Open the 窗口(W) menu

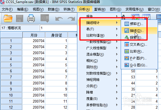pos(154,9)
